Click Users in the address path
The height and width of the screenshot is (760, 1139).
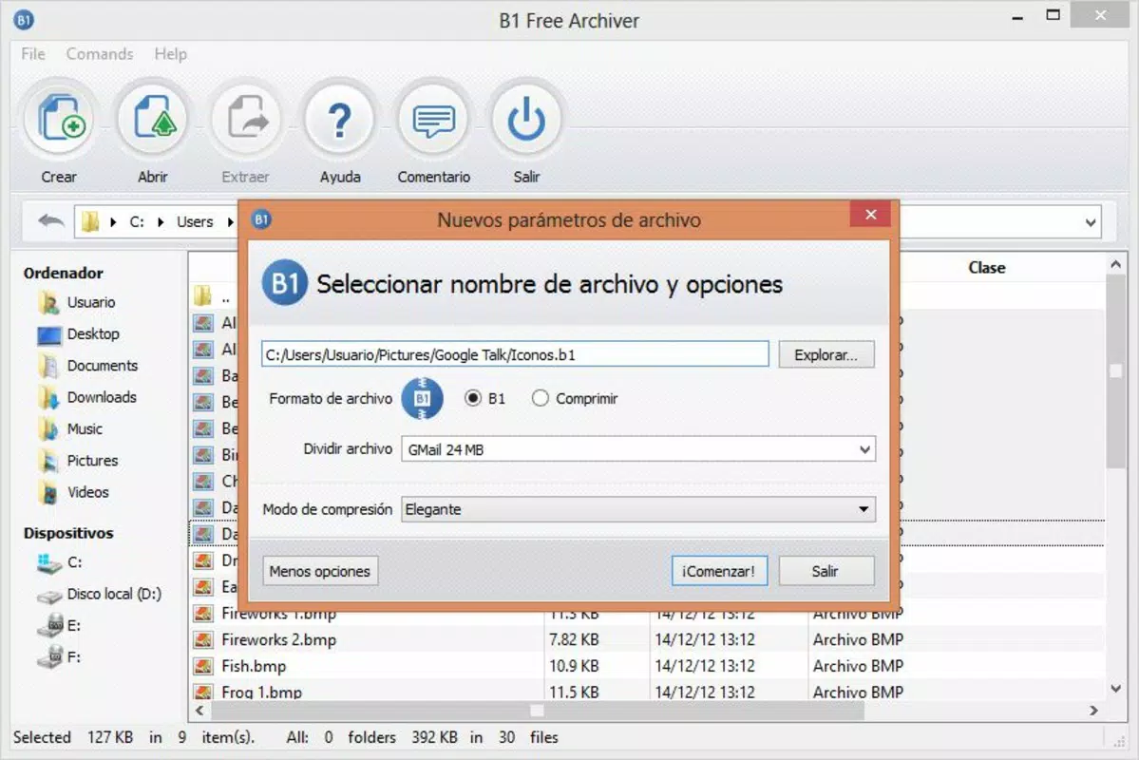coord(195,221)
